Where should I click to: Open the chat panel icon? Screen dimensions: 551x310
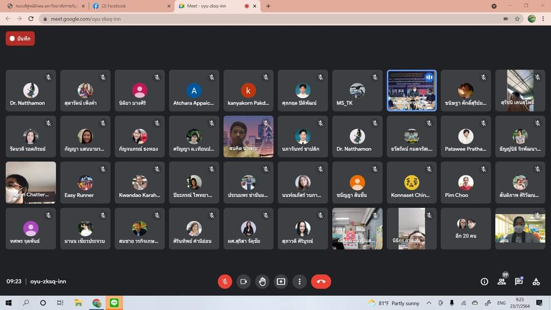(x=519, y=281)
